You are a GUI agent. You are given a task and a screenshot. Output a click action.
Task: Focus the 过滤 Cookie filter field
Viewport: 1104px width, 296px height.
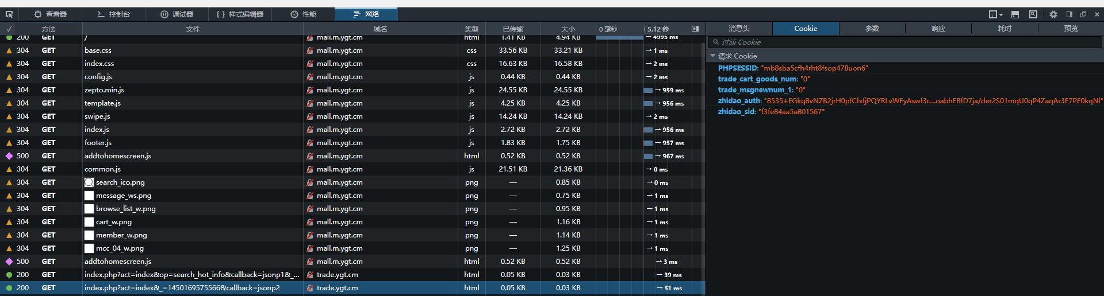click(903, 42)
